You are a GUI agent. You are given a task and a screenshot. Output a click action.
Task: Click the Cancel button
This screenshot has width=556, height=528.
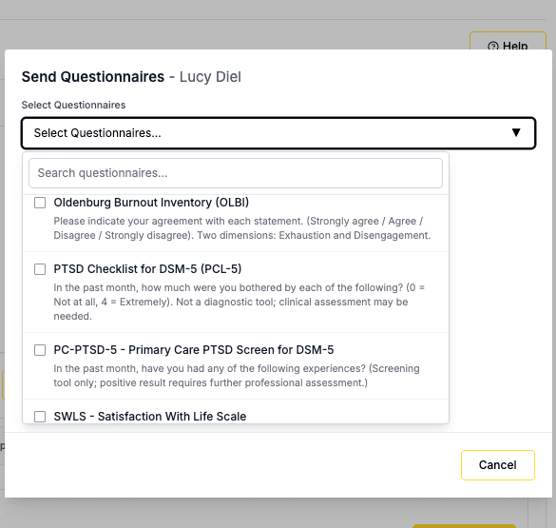tap(498, 465)
